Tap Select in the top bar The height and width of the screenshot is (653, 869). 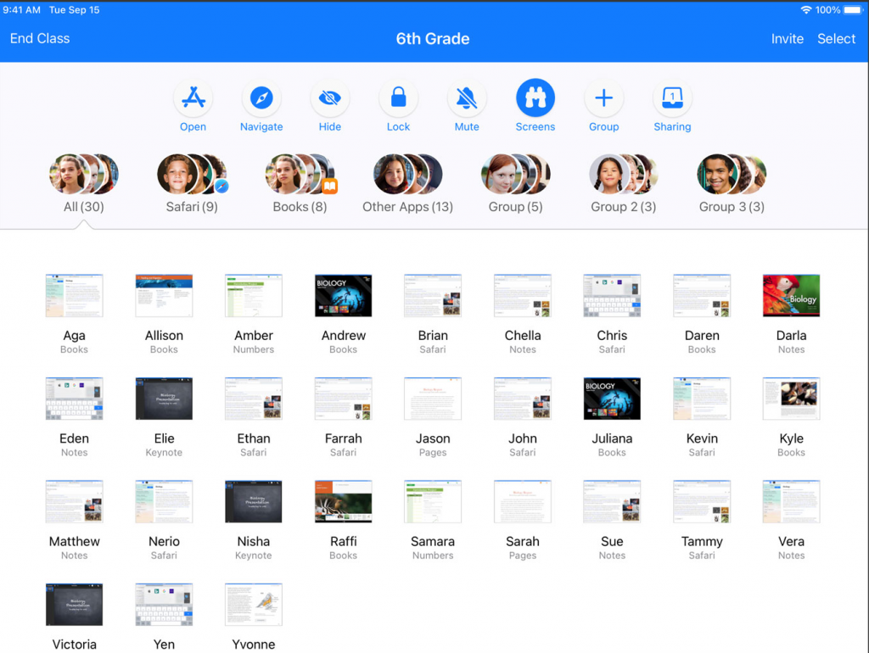coord(836,39)
